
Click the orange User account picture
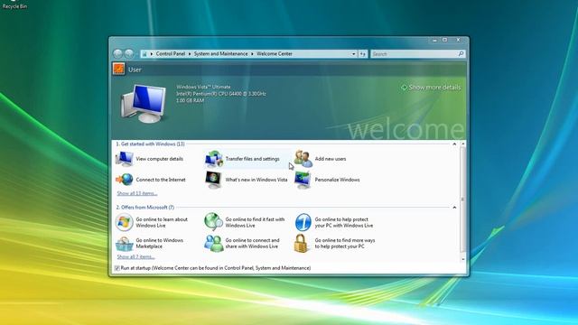pyautogui.click(x=118, y=69)
